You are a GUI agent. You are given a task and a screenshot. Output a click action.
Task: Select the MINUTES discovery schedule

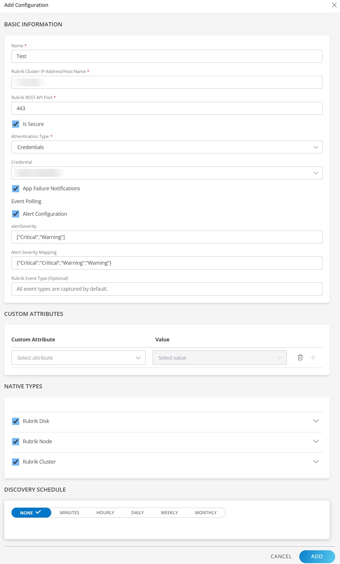point(70,512)
